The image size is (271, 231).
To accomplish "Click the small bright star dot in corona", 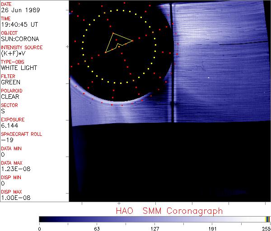I will pos(209,78).
